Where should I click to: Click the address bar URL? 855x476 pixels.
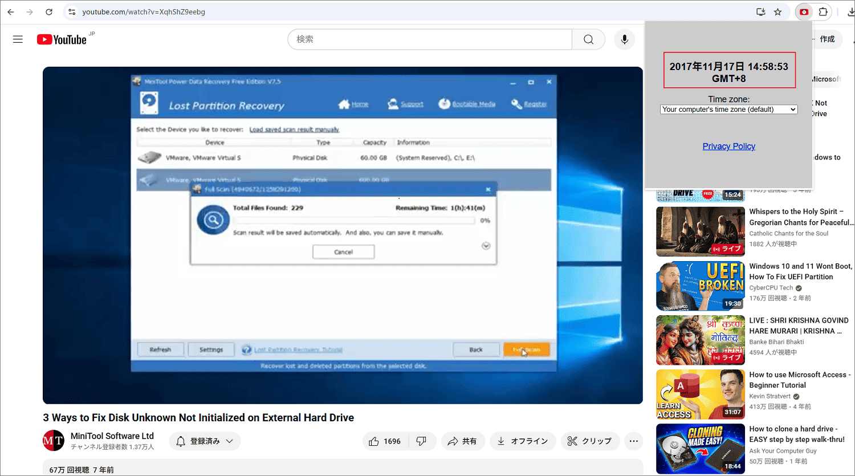point(144,12)
